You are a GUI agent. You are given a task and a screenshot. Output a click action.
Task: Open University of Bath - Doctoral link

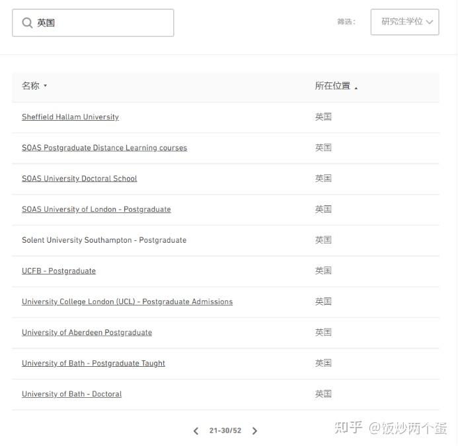(x=71, y=394)
